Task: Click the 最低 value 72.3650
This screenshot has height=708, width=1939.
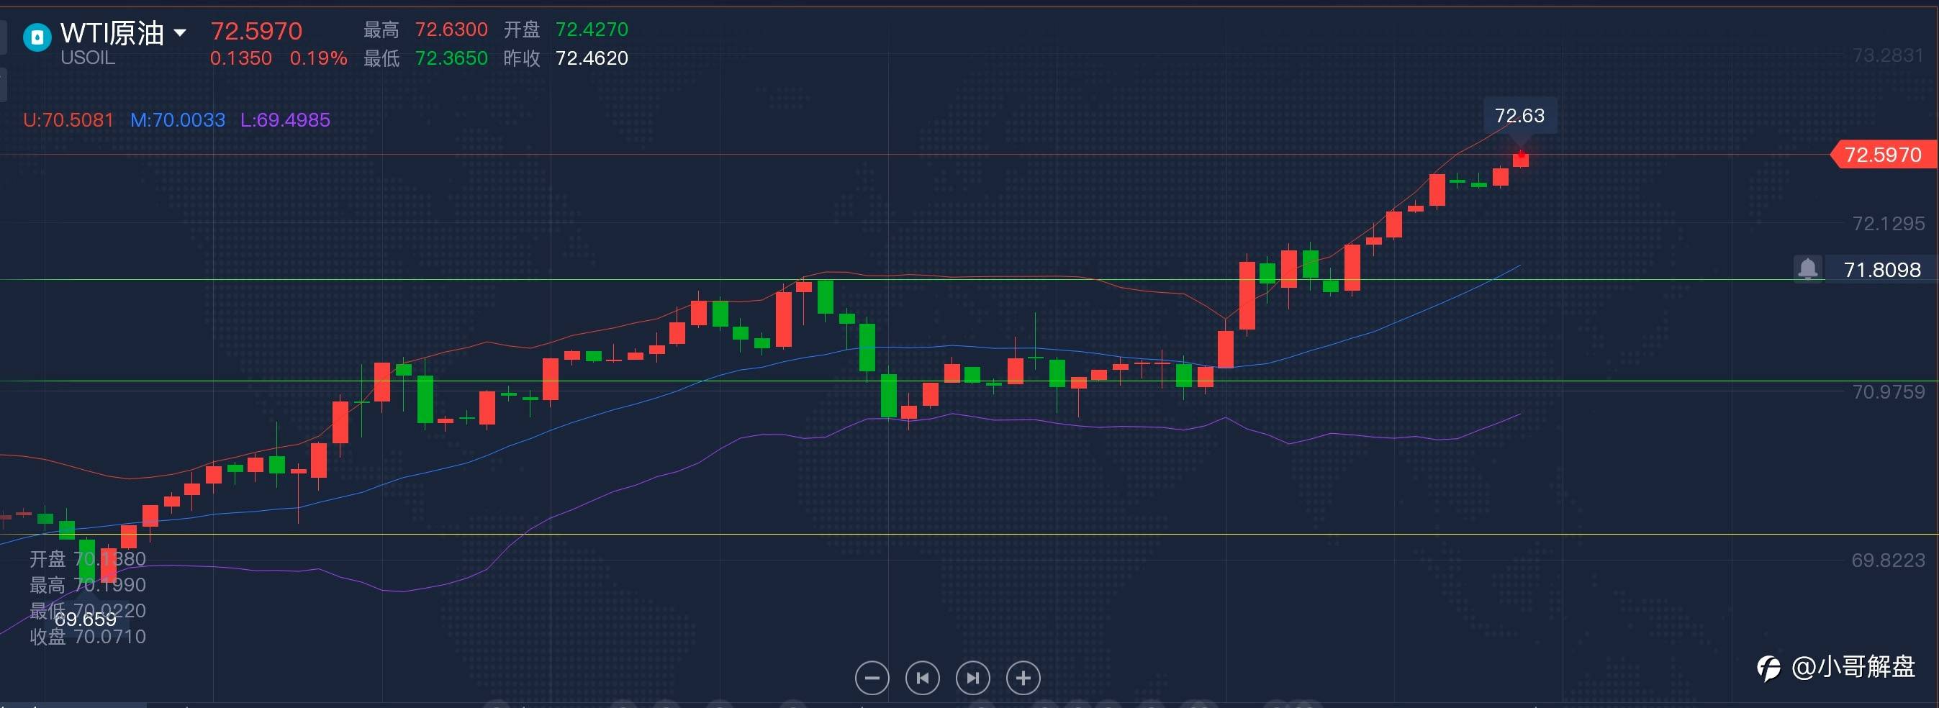Action: 451,58
